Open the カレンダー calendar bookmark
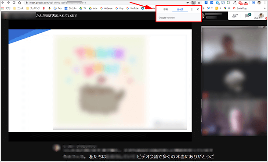 (70, 8)
